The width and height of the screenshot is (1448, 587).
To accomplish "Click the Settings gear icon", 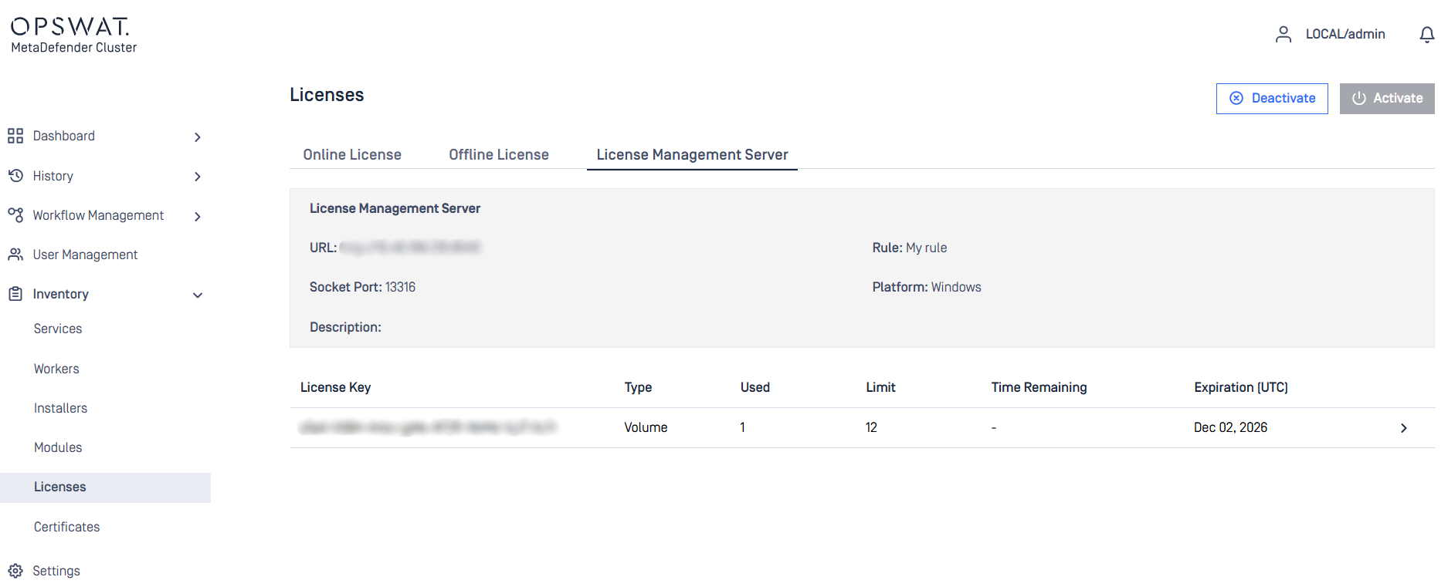I will pyautogui.click(x=15, y=571).
